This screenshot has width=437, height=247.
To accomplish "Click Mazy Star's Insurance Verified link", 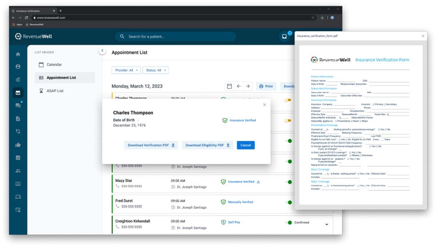I will pos(241,182).
